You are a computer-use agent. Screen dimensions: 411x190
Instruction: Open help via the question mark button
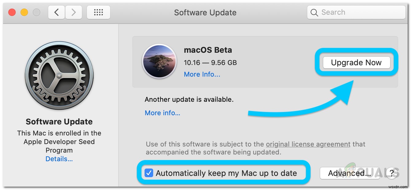[391, 173]
